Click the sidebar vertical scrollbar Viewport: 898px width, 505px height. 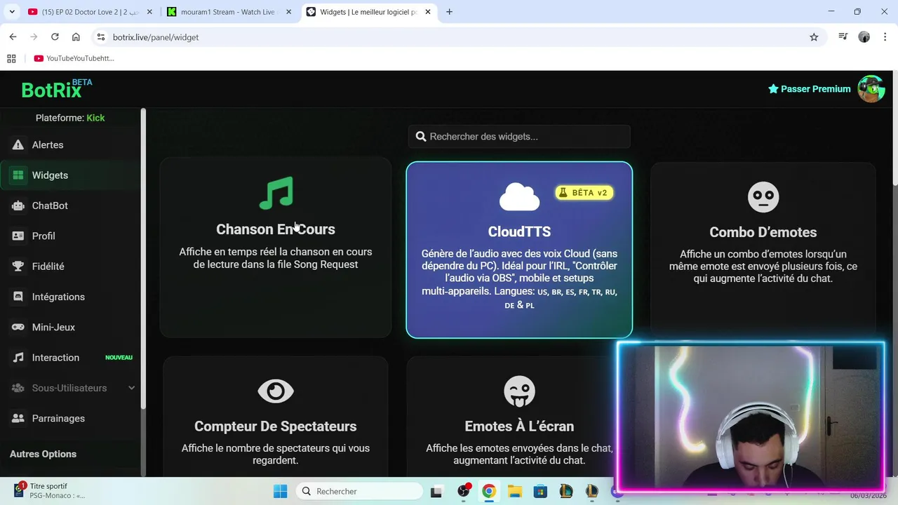[143, 258]
